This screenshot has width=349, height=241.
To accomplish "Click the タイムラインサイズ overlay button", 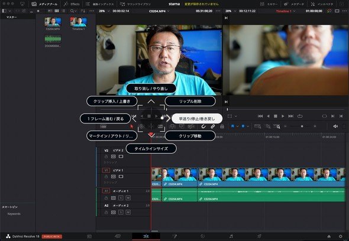I will pyautogui.click(x=151, y=148).
